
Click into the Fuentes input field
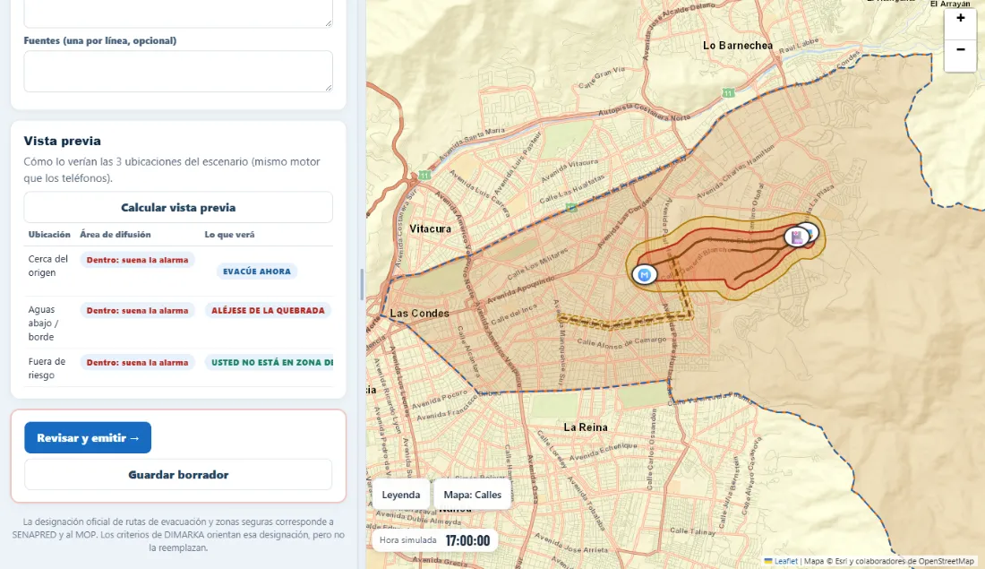tap(178, 71)
